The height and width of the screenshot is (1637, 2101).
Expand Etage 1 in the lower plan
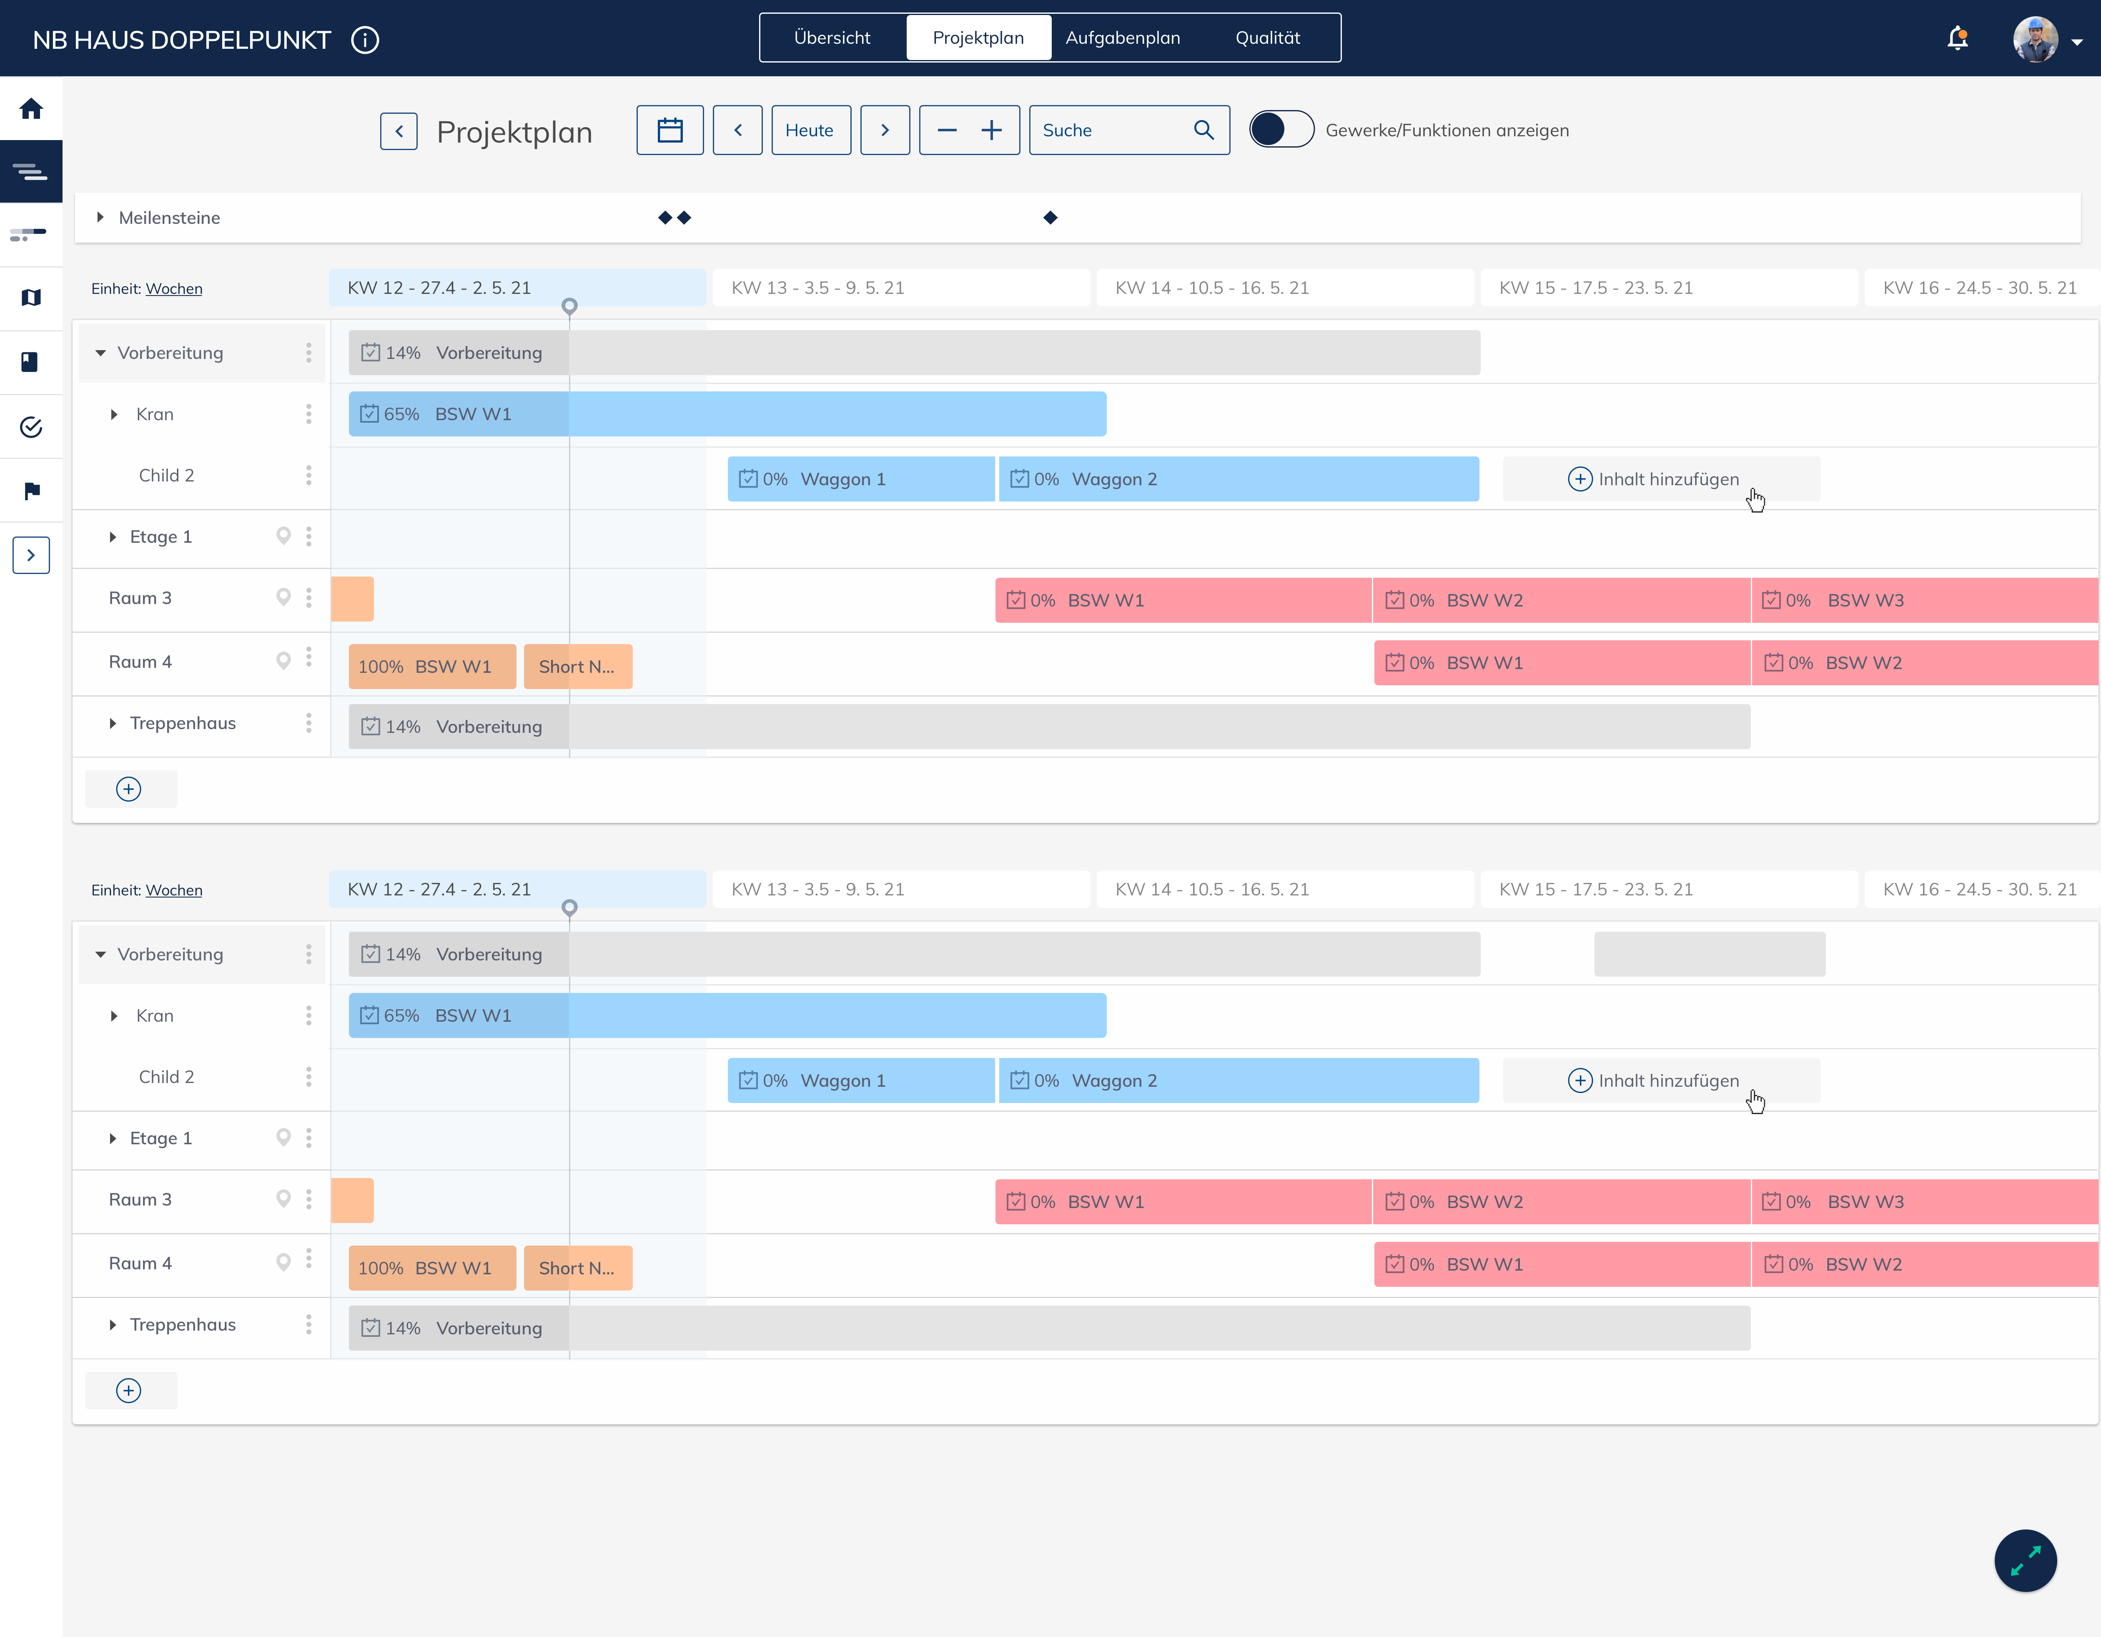pos(113,1139)
